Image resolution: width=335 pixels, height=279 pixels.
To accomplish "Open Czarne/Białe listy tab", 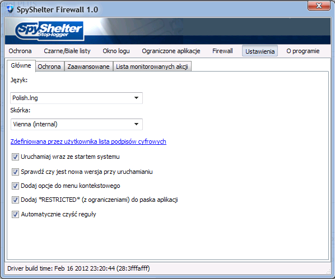I will [x=67, y=51].
